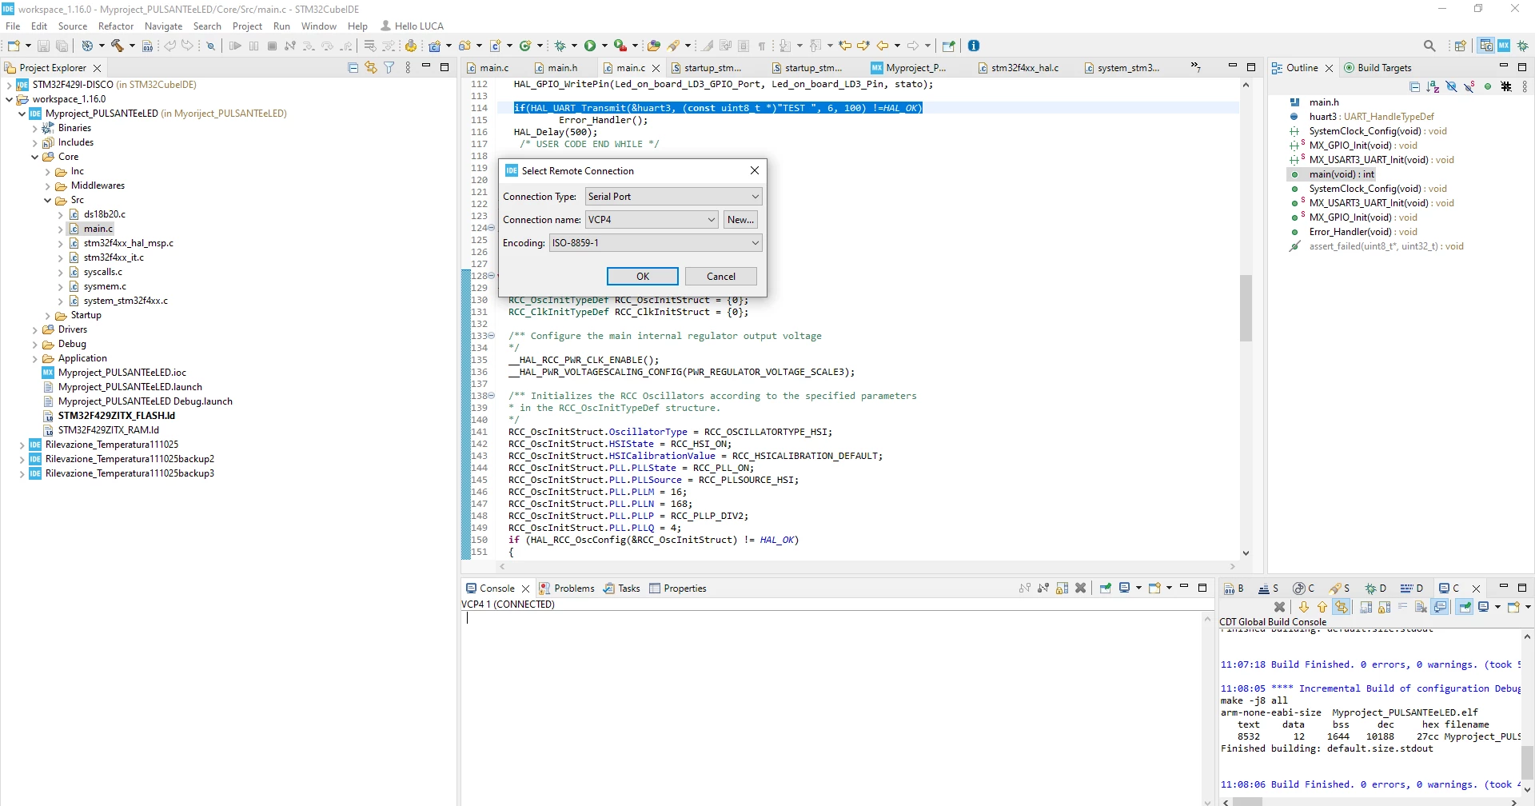
Task: Select STM32F429ZITX_FLASH.ld file
Action: click(116, 416)
